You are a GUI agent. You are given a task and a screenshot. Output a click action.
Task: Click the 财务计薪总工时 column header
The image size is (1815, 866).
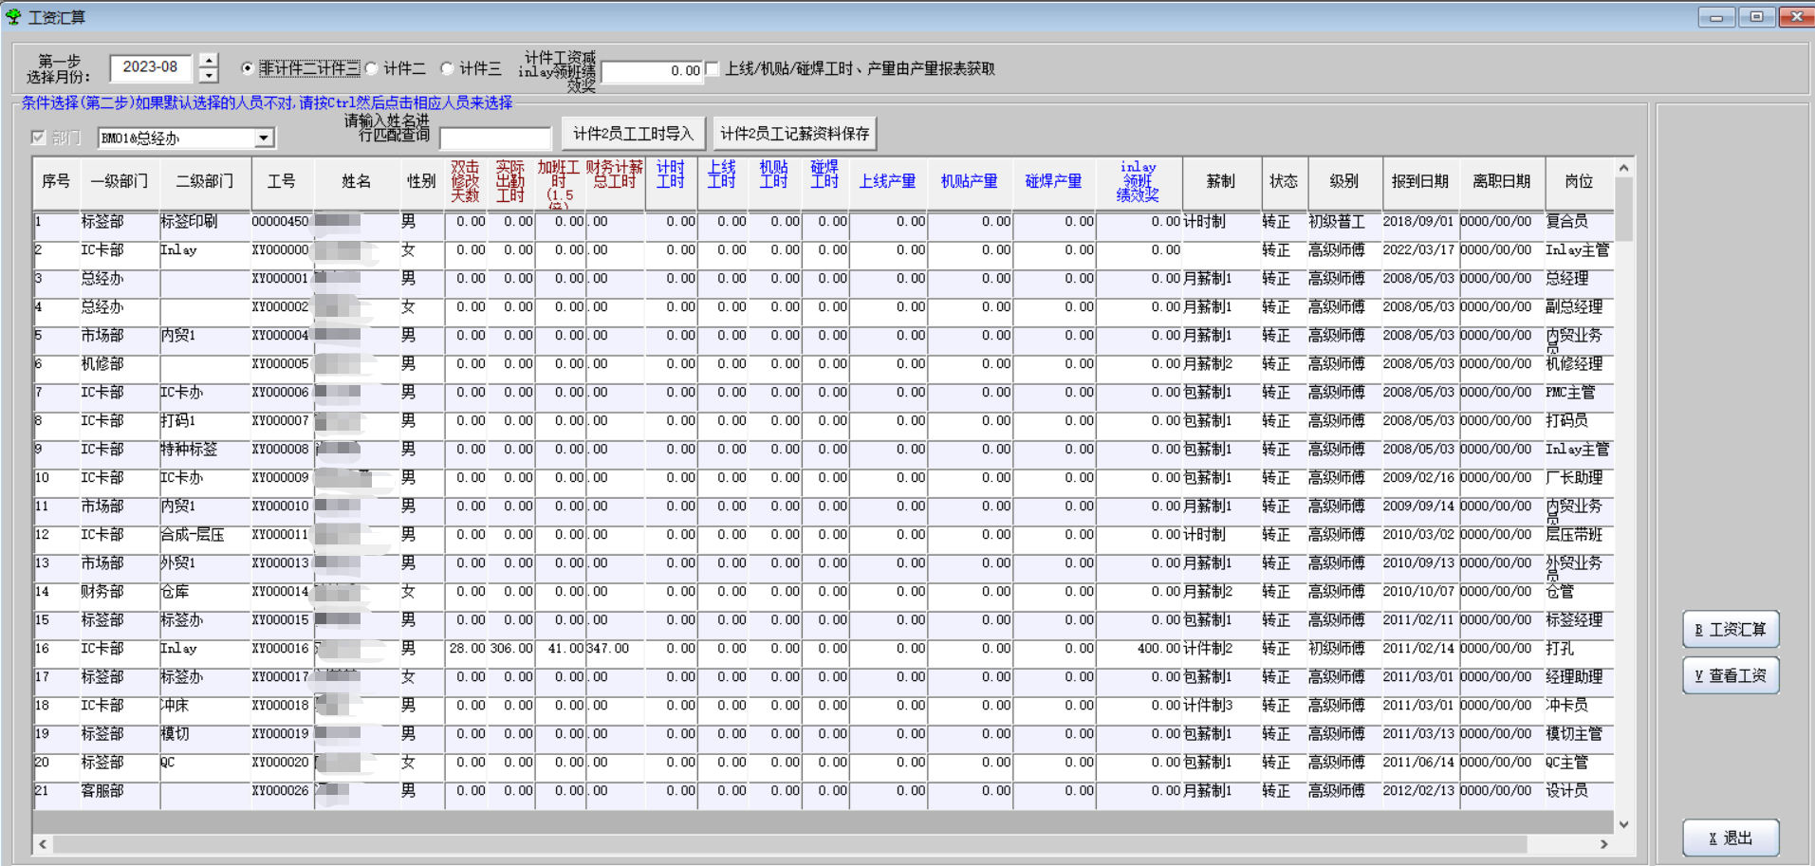click(x=615, y=182)
